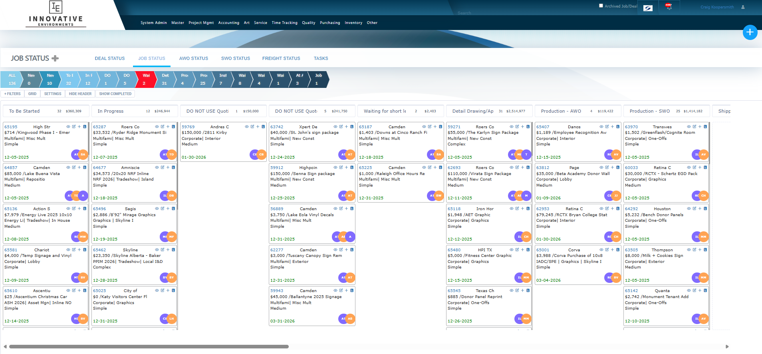The width and height of the screenshot is (762, 354).
Task: Click HIDE HEADER button
Action: pyautogui.click(x=80, y=94)
